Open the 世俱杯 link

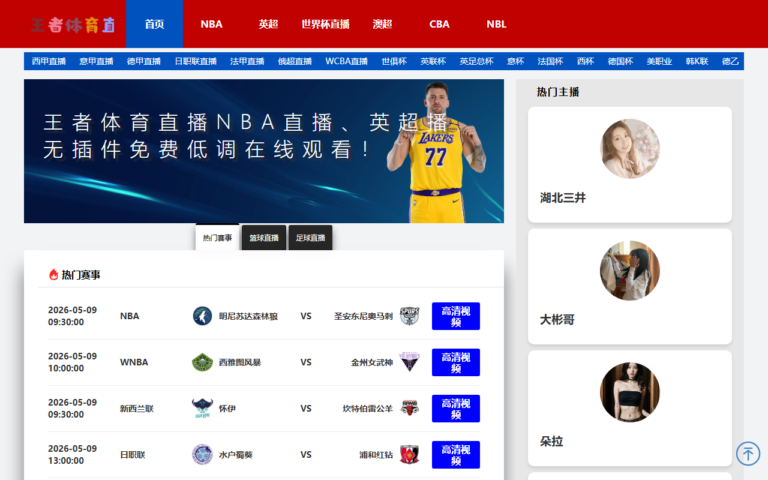tap(394, 61)
